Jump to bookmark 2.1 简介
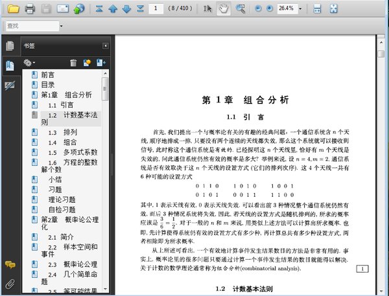 point(61,237)
